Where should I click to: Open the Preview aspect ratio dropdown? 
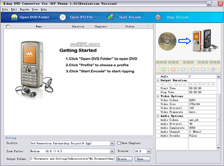tap(149, 151)
